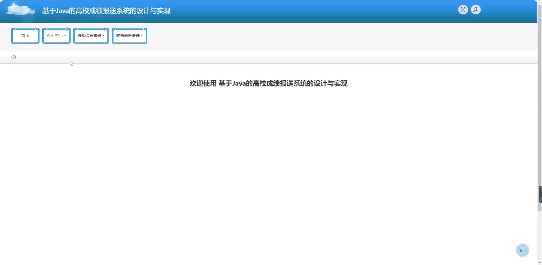Expand the 个人中心 dropdown menu
The height and width of the screenshot is (265, 542).
tap(56, 36)
